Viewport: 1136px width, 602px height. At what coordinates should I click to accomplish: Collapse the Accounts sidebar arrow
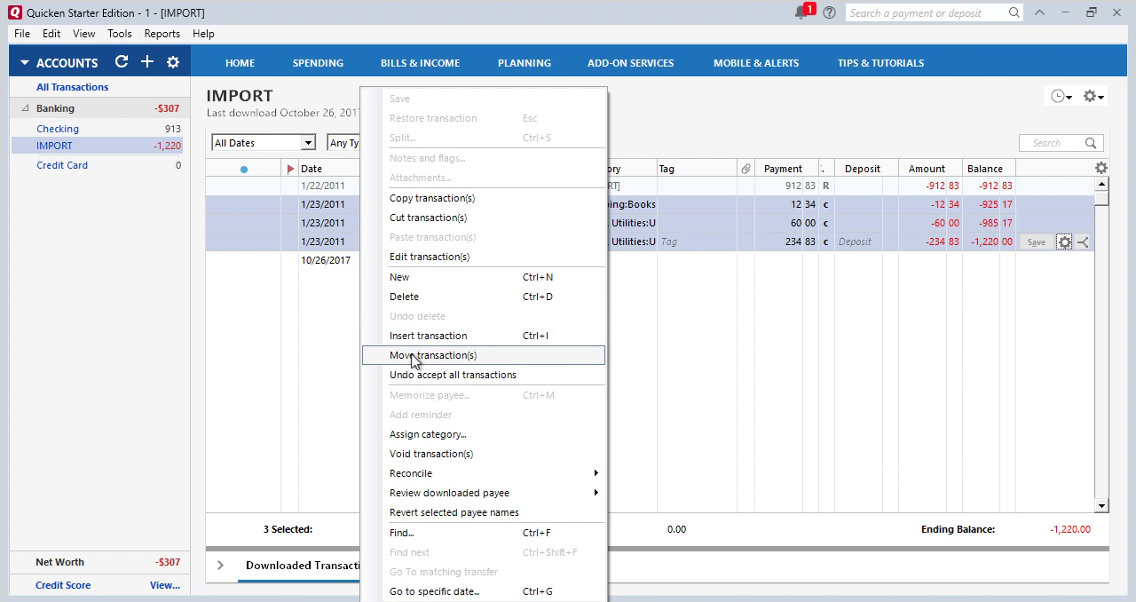click(x=25, y=63)
